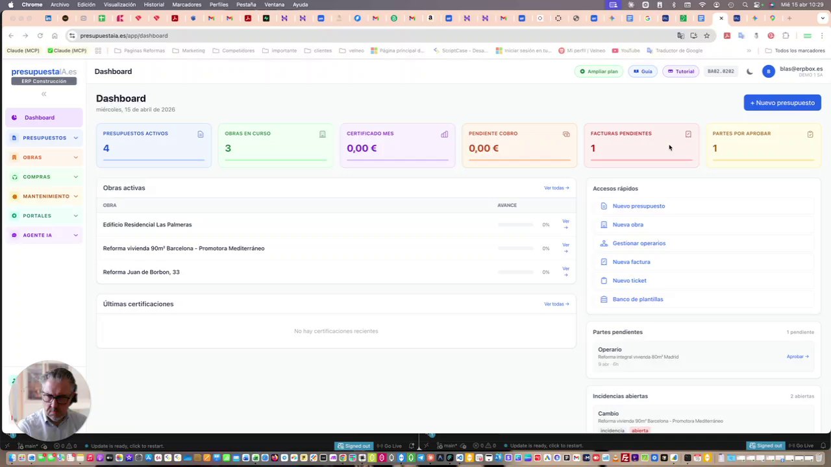Expand the Agente IA sidebar section

[45, 235]
